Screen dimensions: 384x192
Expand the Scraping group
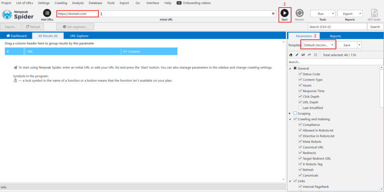point(290,113)
